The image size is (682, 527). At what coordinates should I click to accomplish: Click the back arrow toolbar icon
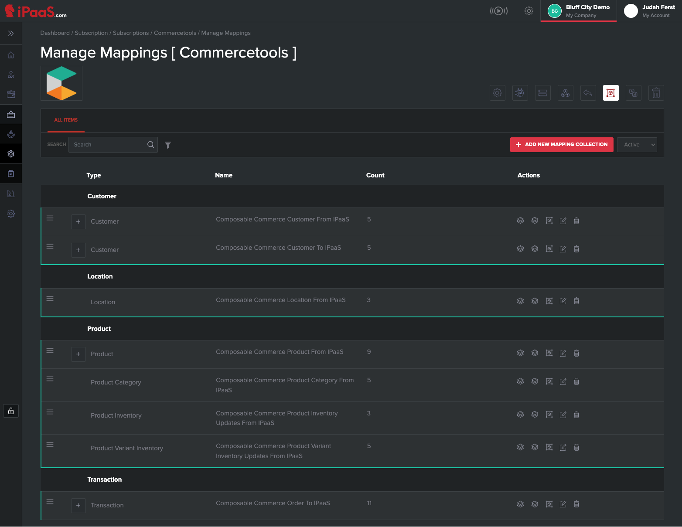click(588, 93)
